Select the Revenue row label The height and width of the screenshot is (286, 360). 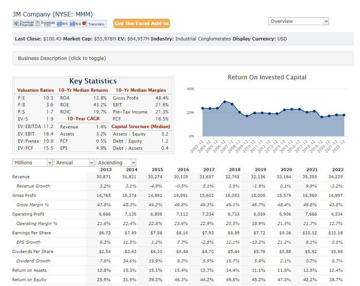pos(21,177)
